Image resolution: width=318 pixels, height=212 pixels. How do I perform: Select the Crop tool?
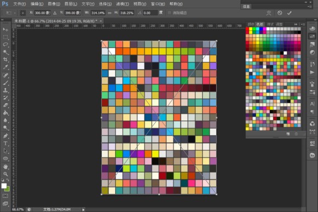tap(5, 59)
